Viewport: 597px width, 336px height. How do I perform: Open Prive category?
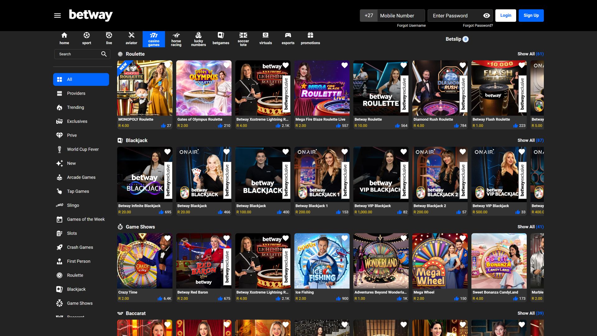pyautogui.click(x=81, y=135)
